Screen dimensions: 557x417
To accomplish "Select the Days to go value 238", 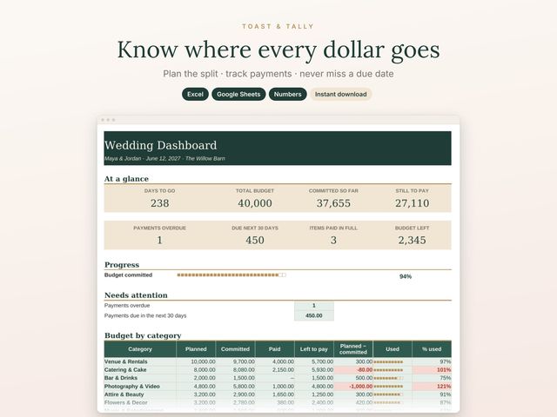I will click(159, 203).
